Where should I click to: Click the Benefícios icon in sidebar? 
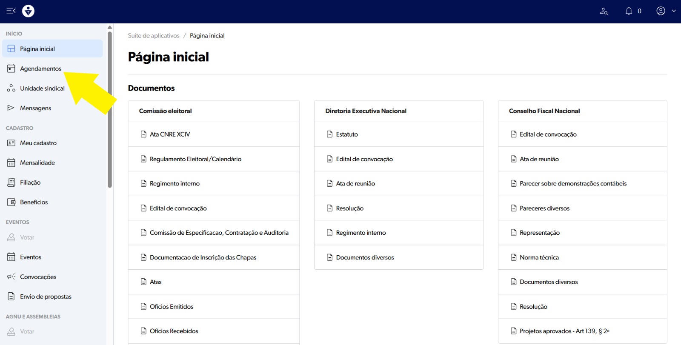[x=11, y=202]
